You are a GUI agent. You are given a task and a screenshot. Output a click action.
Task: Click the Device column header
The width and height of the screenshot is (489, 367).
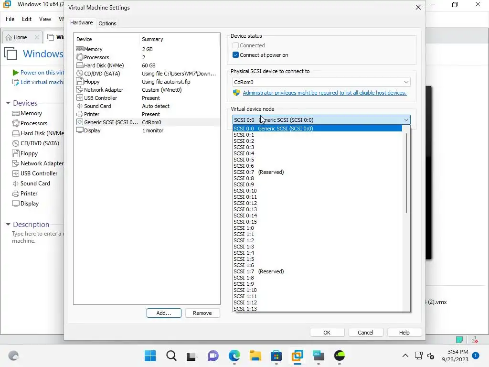(106, 39)
